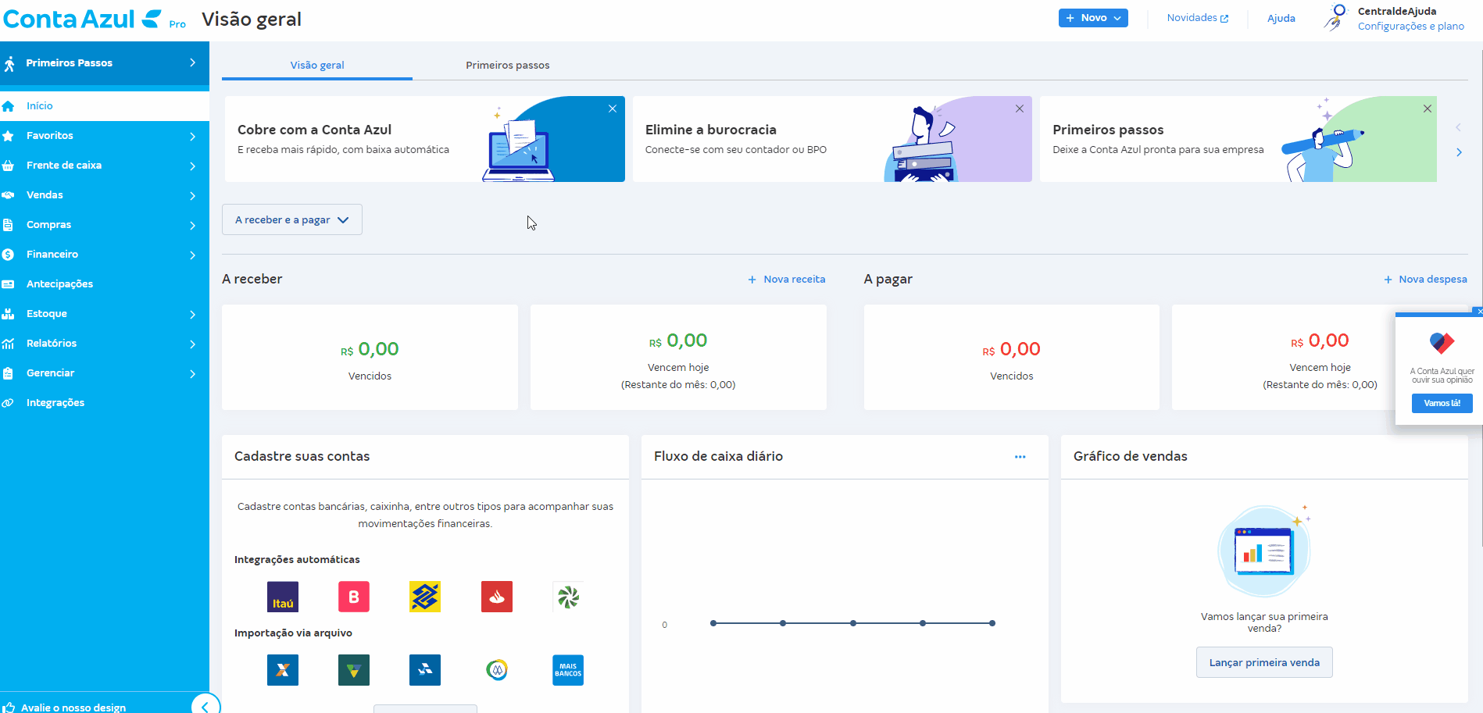The width and height of the screenshot is (1483, 713).
Task: Click the Início home icon
Action: (9, 106)
